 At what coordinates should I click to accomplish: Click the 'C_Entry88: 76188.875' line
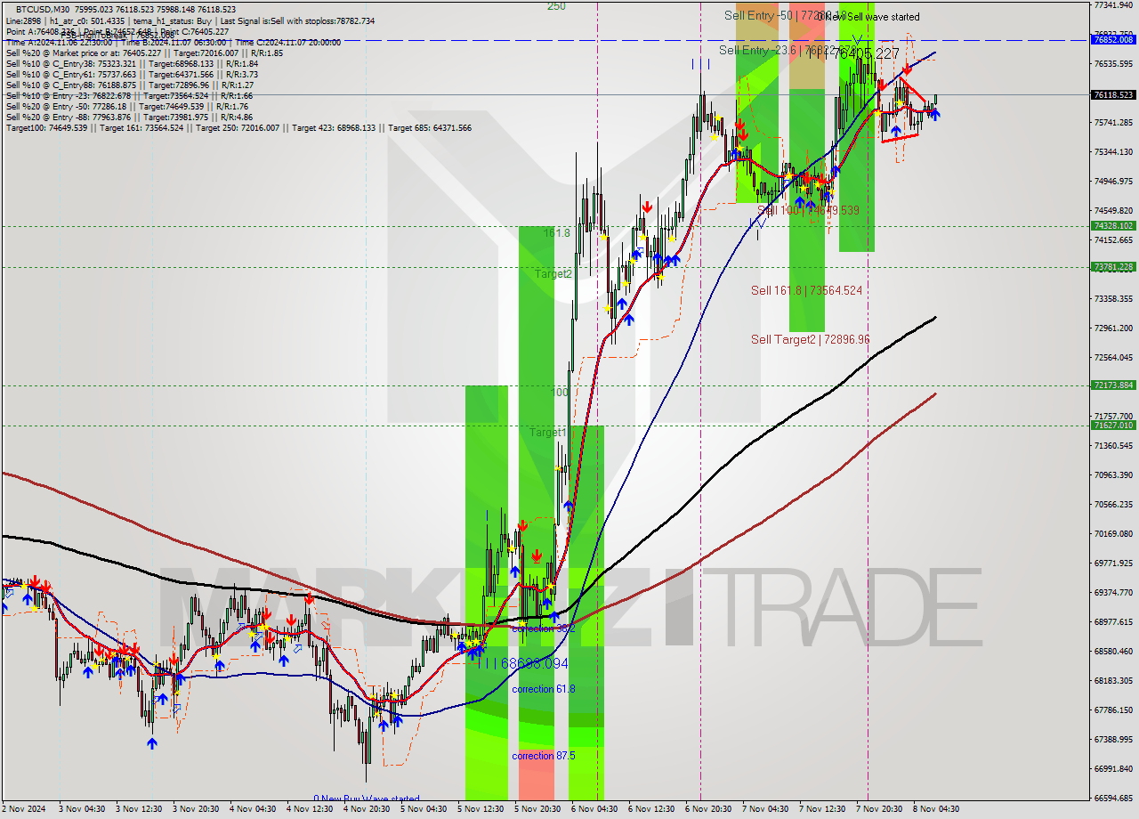pyautogui.click(x=130, y=85)
